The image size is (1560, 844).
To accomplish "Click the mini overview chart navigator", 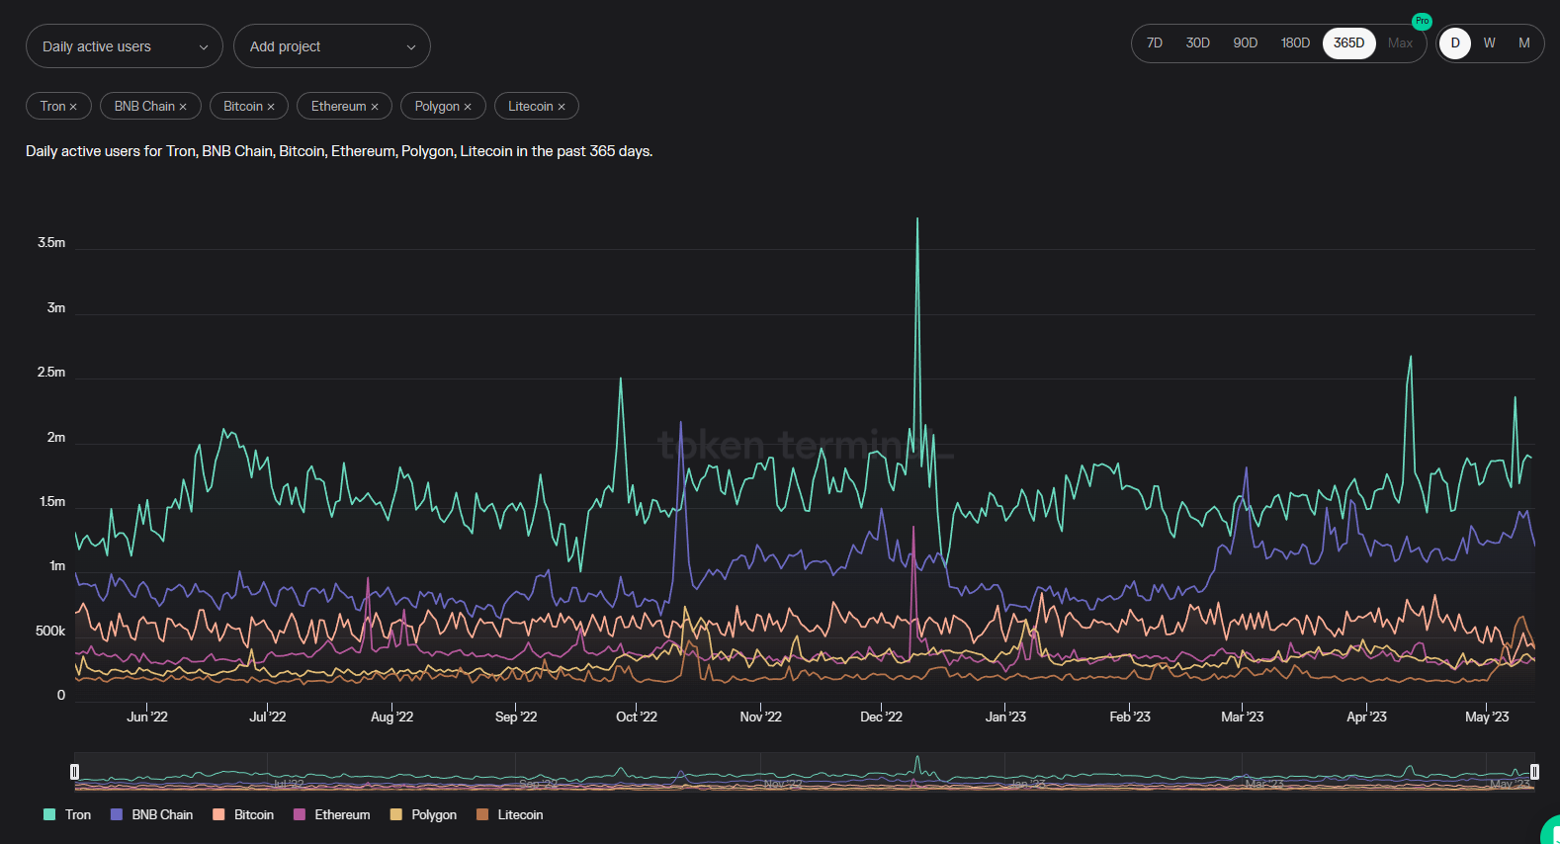I will (805, 772).
